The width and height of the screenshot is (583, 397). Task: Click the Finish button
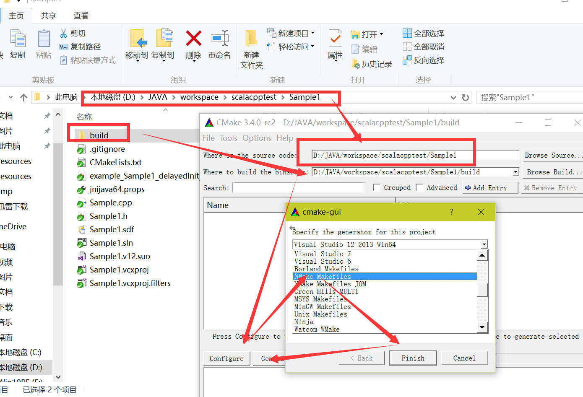click(x=413, y=358)
